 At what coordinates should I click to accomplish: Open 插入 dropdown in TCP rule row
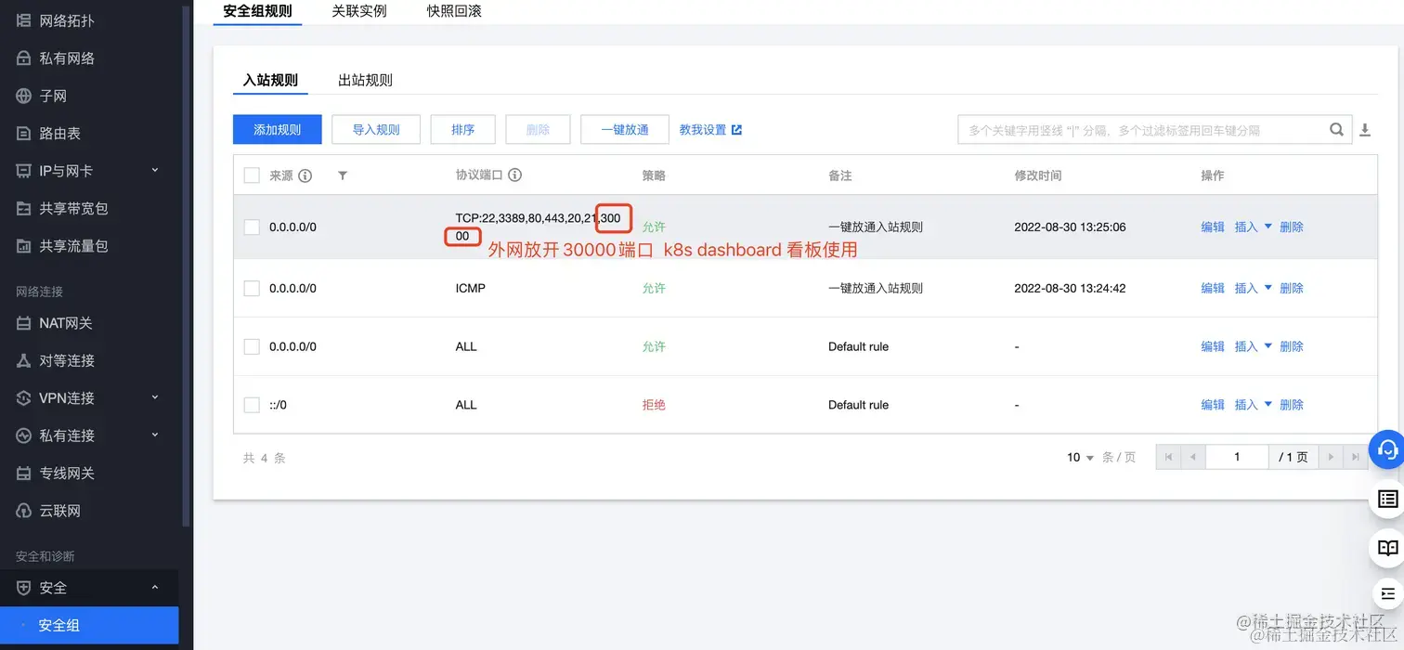pos(1253,227)
